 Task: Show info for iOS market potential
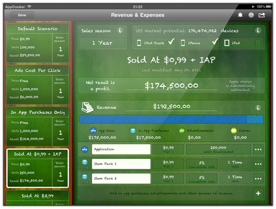coord(258,30)
